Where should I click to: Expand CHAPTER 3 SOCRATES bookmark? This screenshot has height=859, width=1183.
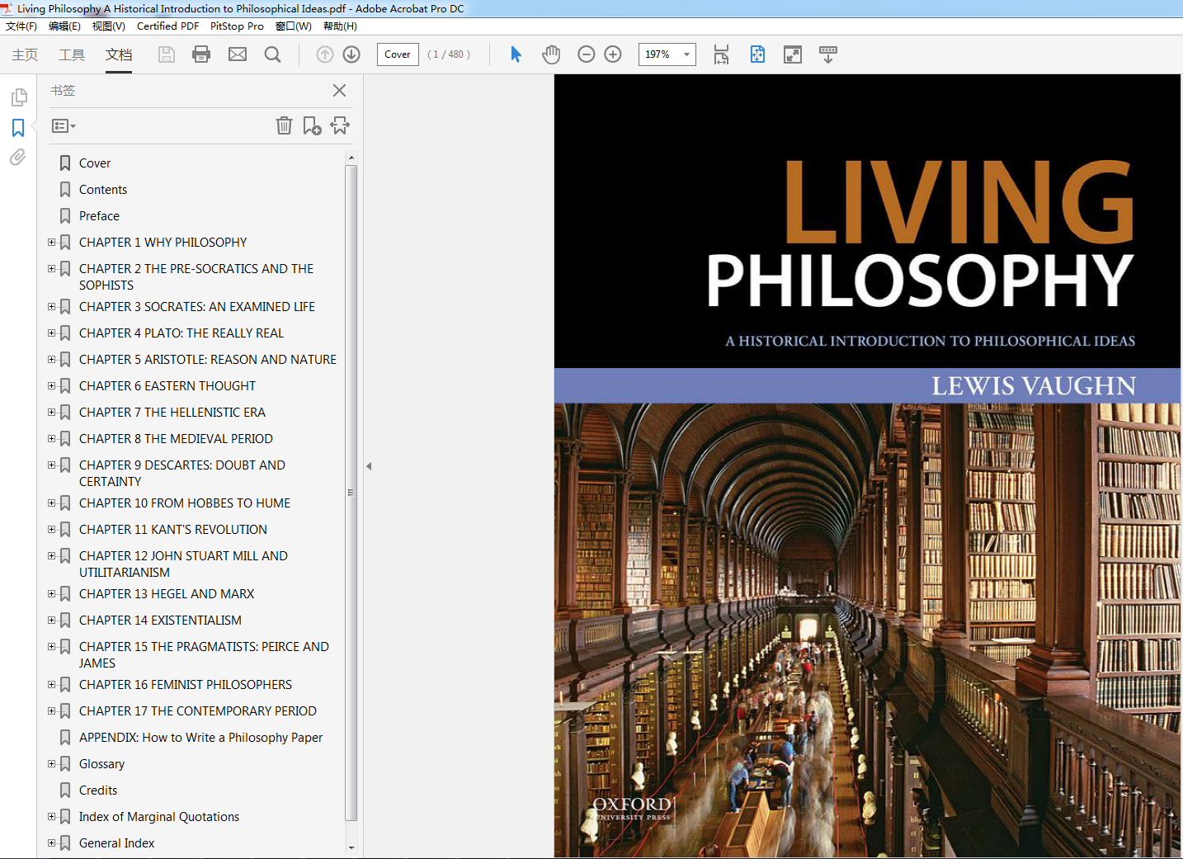pos(52,307)
